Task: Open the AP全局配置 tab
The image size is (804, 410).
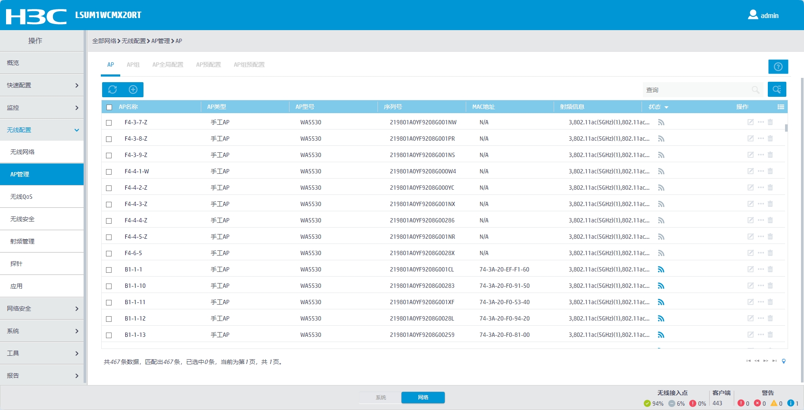Action: [x=168, y=65]
